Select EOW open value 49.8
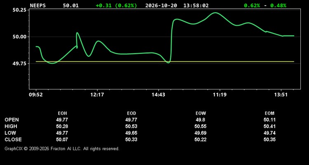 200,120
